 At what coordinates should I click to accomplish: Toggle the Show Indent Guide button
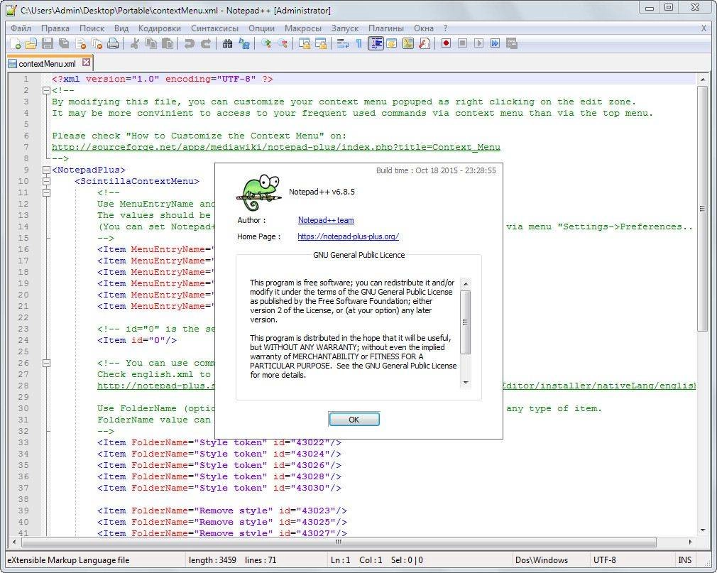point(376,43)
